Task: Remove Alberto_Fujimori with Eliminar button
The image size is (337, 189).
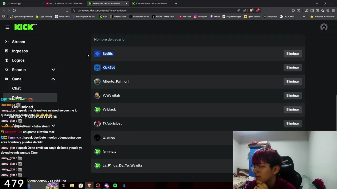Action: 293,81
